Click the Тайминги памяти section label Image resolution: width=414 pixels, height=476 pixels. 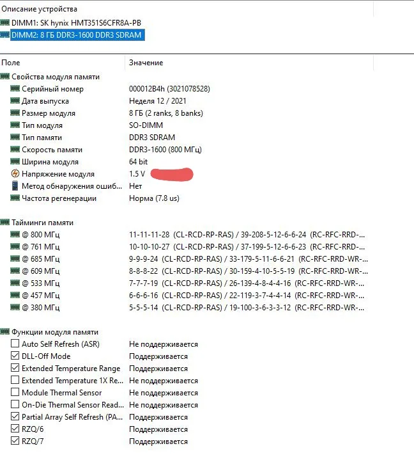pyautogui.click(x=42, y=223)
